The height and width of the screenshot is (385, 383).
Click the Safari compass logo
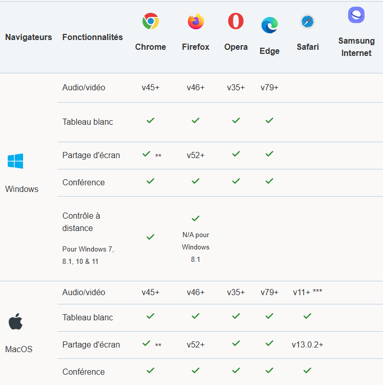coord(307,22)
